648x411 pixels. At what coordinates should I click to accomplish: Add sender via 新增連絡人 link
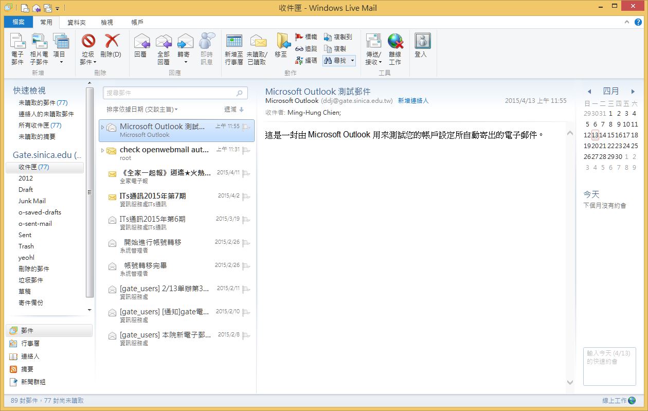click(x=413, y=101)
